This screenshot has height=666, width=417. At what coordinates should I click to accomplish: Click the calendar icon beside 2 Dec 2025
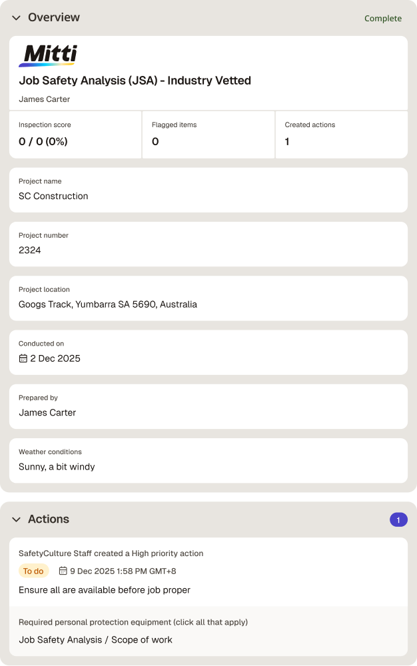coord(23,358)
